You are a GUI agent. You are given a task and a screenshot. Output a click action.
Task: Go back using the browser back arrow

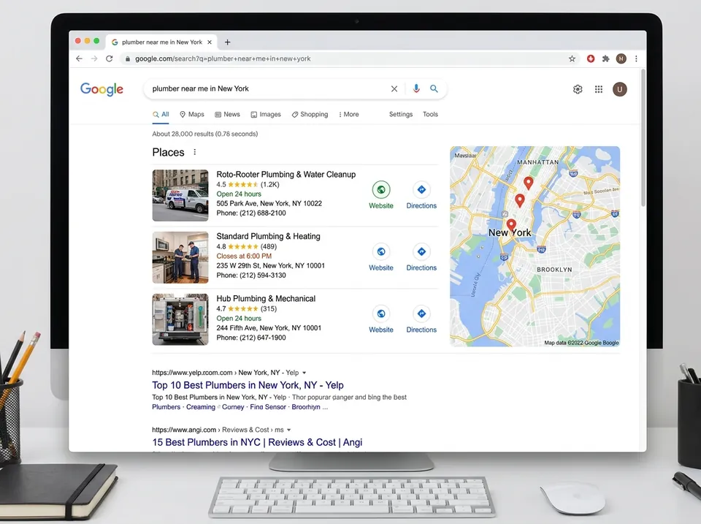[x=79, y=58]
